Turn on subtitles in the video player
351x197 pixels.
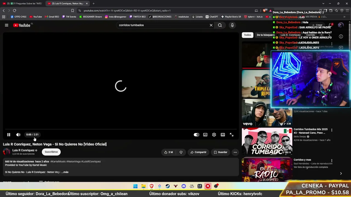(205, 135)
